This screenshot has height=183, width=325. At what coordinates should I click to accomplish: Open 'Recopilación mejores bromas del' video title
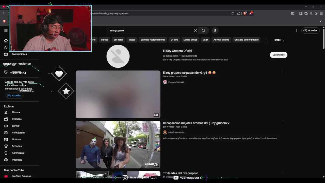pos(196,123)
